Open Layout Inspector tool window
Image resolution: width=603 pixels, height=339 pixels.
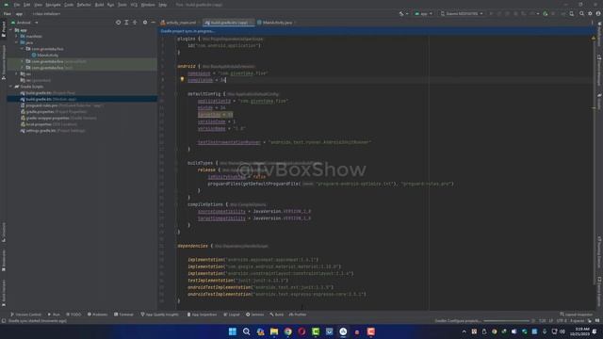pyautogui.click(x=577, y=315)
